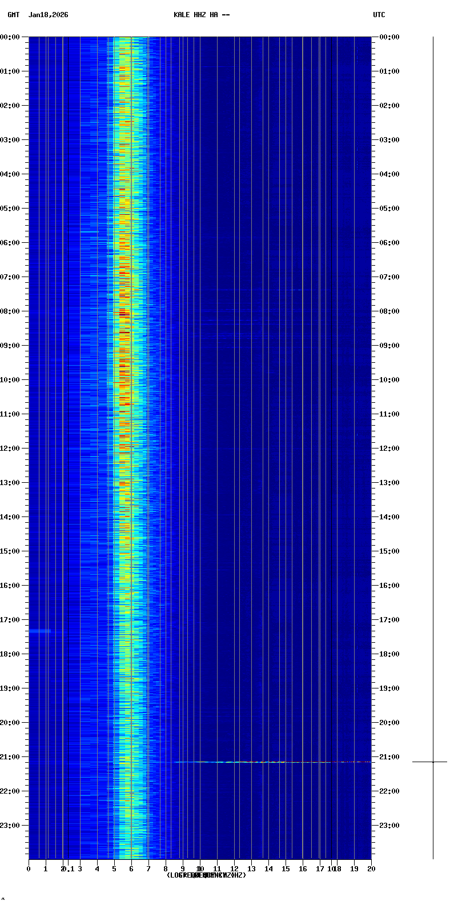Click the frequency axis caption below the plot
The width and height of the screenshot is (458, 905).
[206, 875]
